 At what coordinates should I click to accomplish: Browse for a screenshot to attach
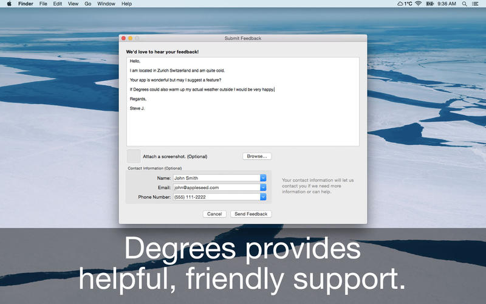click(x=257, y=156)
